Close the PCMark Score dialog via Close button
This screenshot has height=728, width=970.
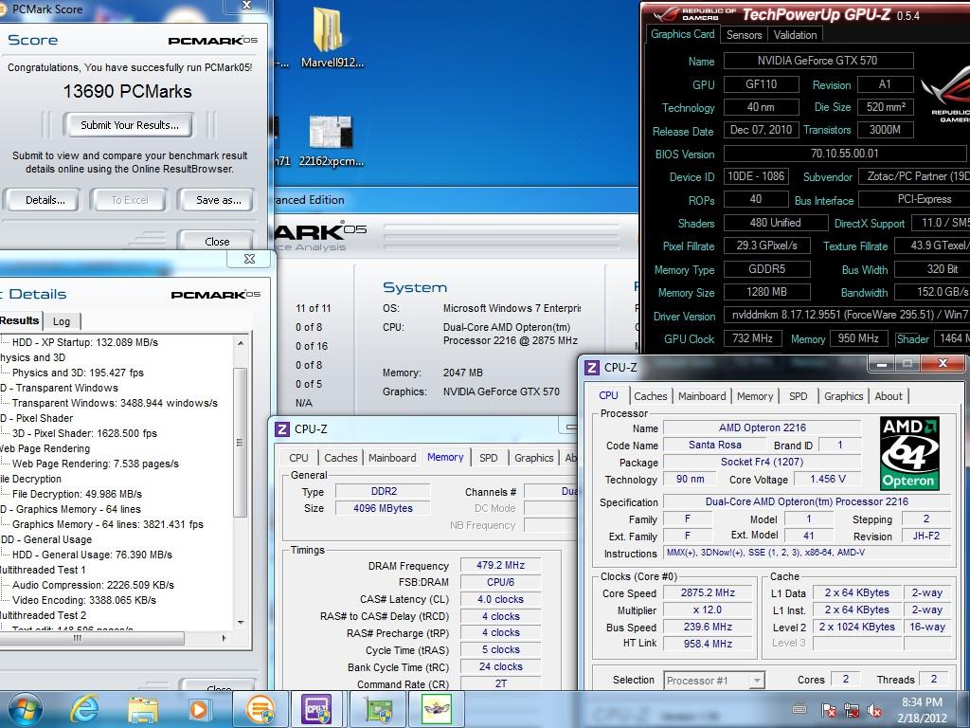pos(217,240)
